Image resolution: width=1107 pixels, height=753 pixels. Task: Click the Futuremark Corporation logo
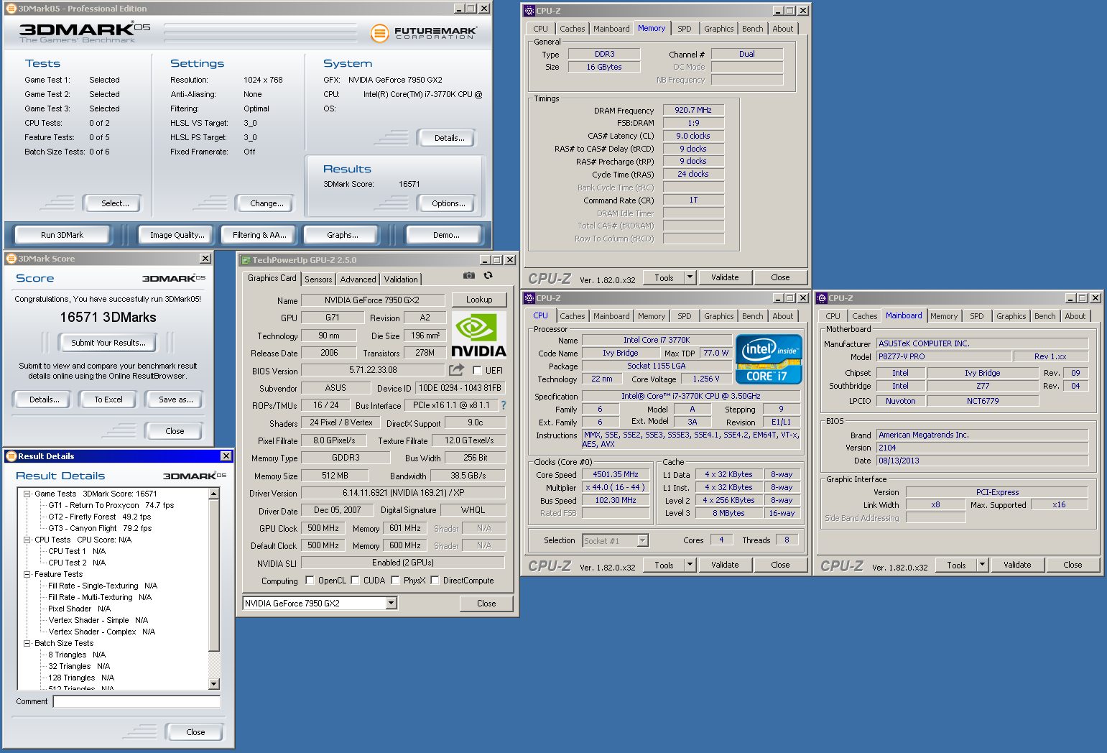coord(424,33)
